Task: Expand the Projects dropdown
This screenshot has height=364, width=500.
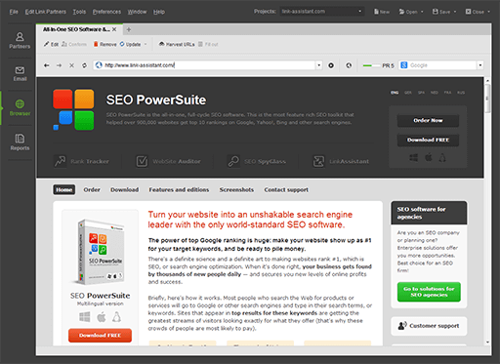Action: pyautogui.click(x=359, y=12)
